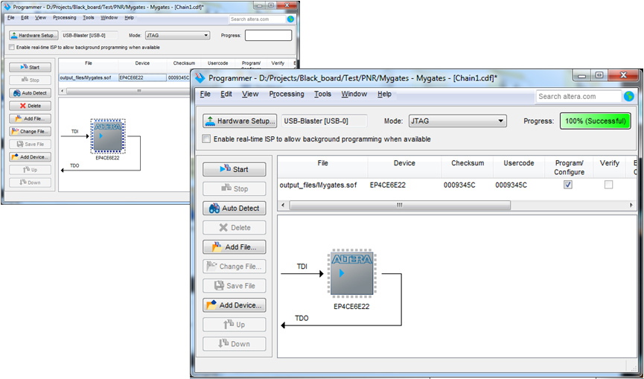Viewport: 644px width, 379px height.
Task: Click the Down button in the front window
Action: 234,344
